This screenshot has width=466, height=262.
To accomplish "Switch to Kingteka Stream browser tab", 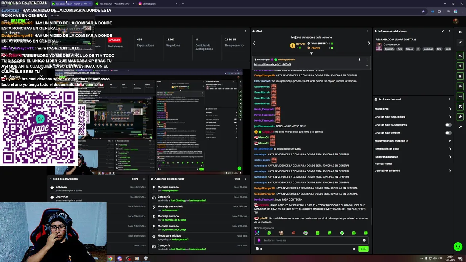I will (x=71, y=4).
